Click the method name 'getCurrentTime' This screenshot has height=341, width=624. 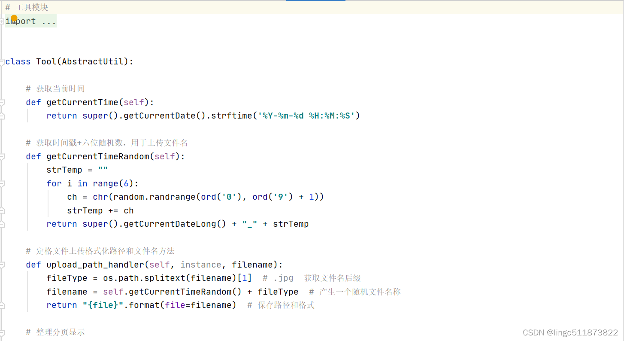tap(82, 102)
